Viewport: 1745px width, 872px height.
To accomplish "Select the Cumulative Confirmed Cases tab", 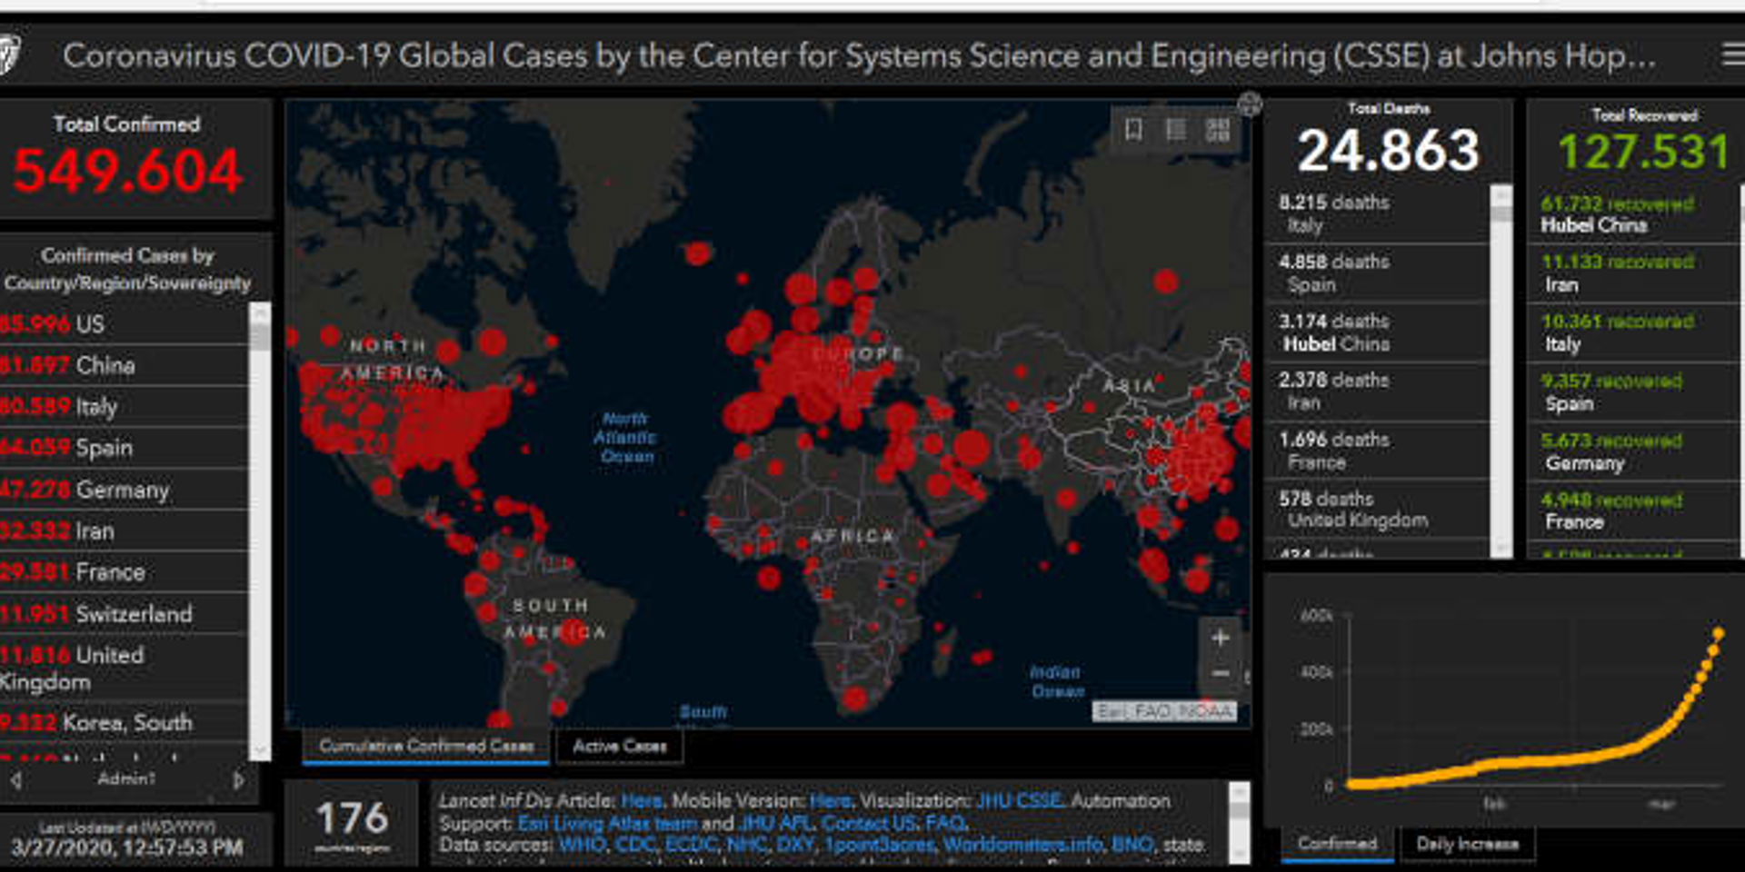I will 426,747.
